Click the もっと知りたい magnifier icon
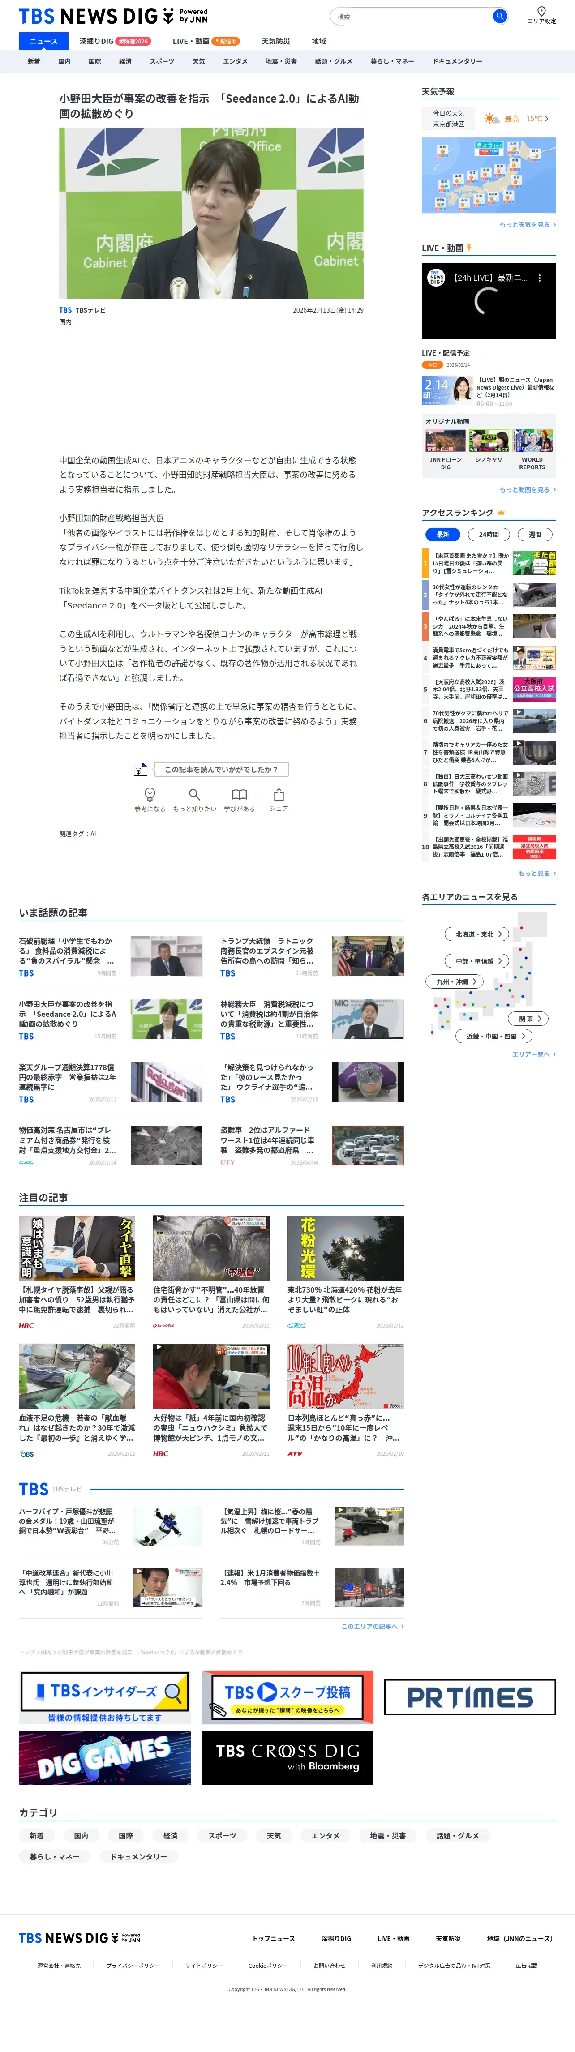The width and height of the screenshot is (575, 2052). tap(194, 794)
